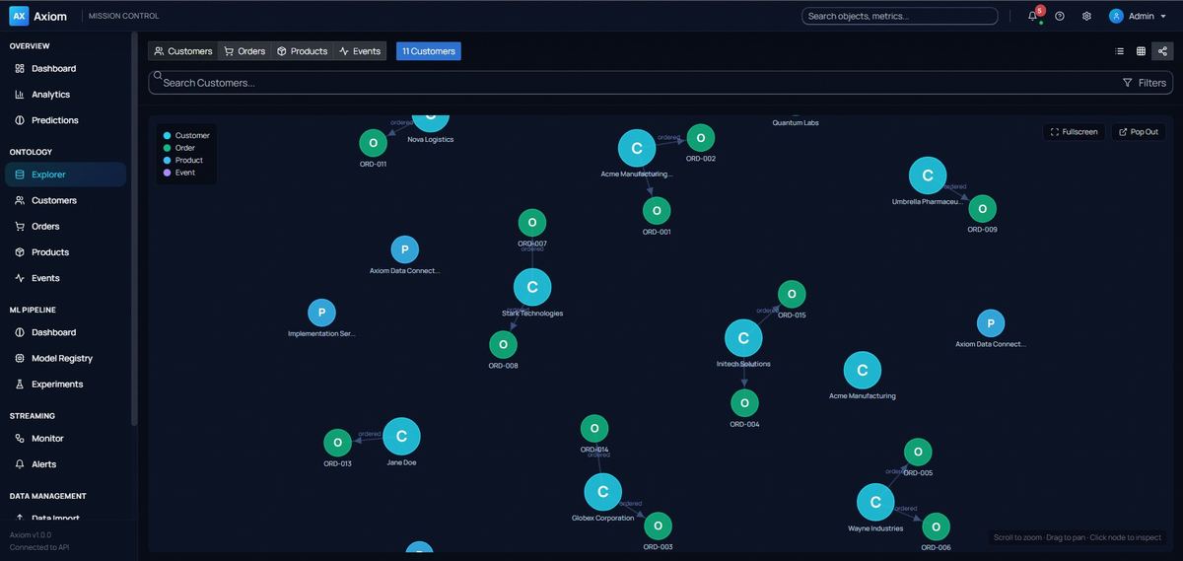This screenshot has height=561, width=1183.
Task: Focus the global Search objects, metrics field
Action: point(900,16)
